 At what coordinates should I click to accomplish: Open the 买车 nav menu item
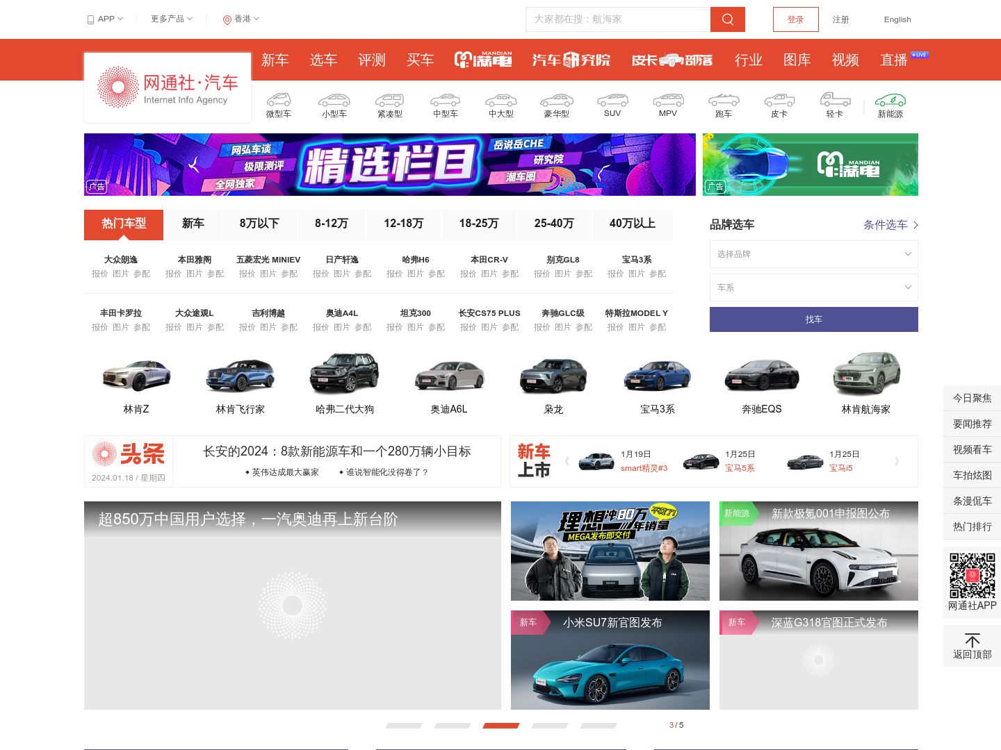pyautogui.click(x=421, y=60)
